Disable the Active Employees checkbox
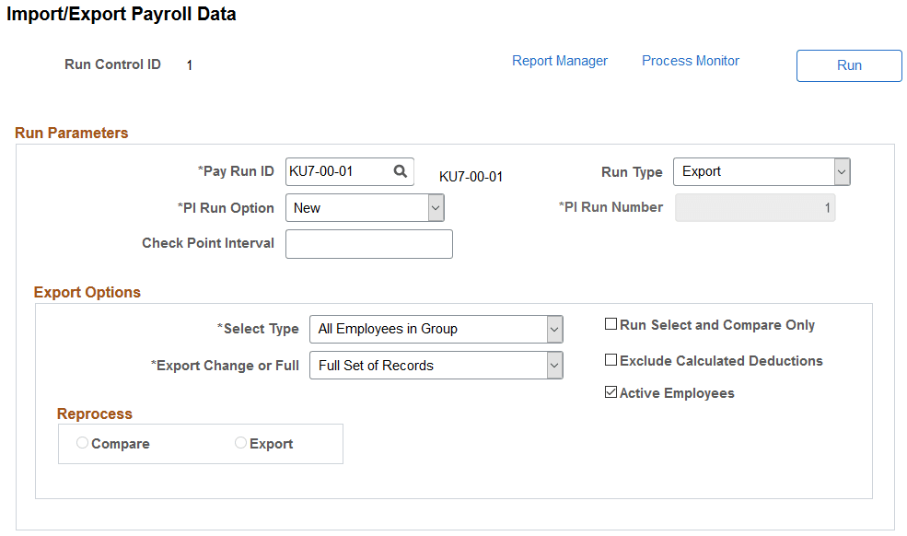The height and width of the screenshot is (536, 907). (x=610, y=391)
